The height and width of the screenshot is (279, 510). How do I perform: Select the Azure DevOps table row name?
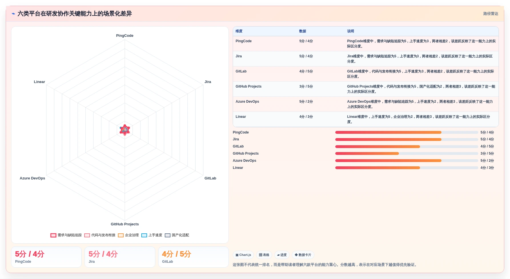pos(247,102)
